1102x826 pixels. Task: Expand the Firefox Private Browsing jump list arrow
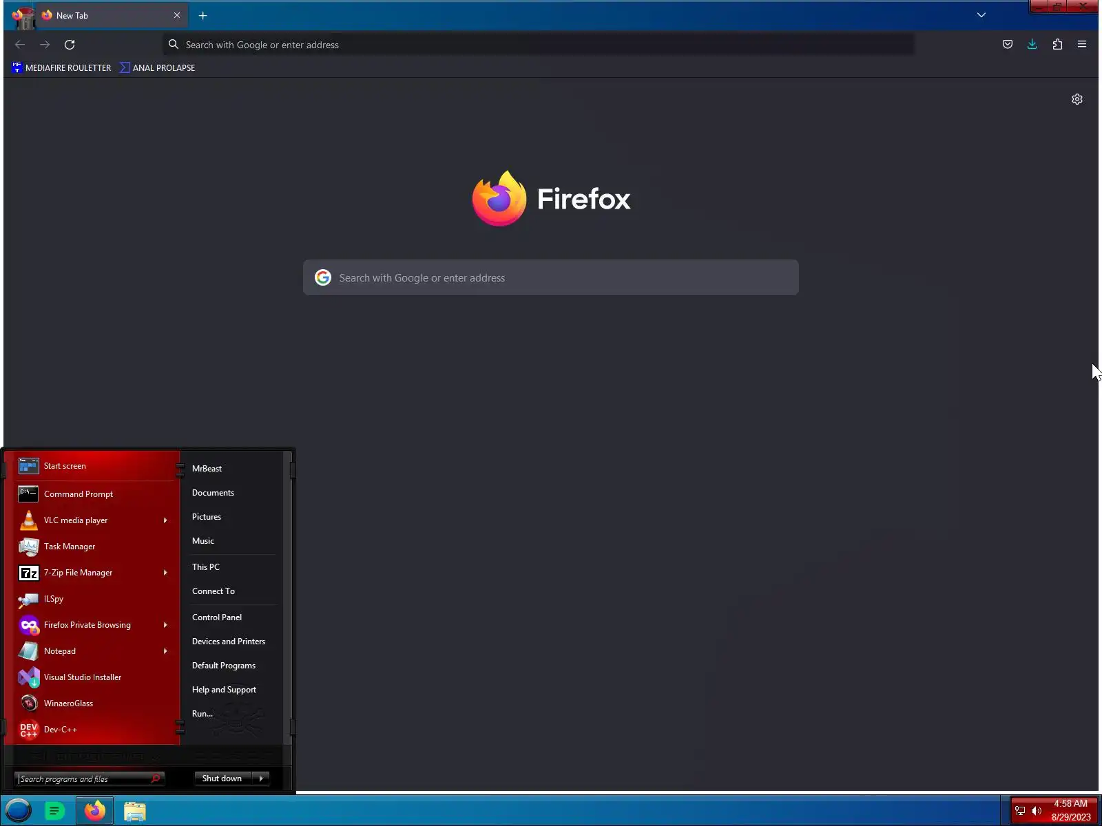(165, 625)
